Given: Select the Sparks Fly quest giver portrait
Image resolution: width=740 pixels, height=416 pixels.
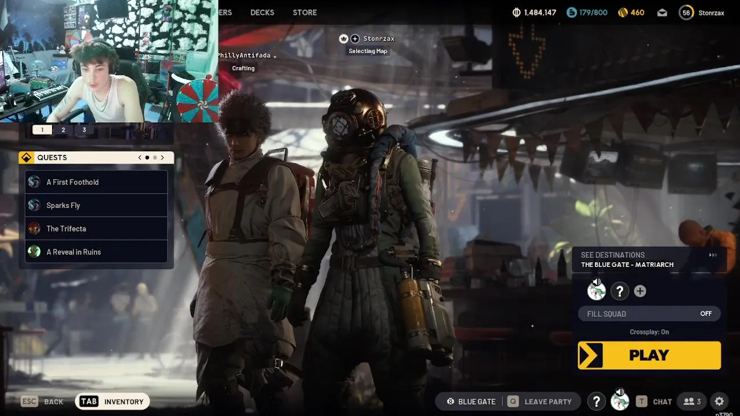Looking at the screenshot, I should (34, 205).
